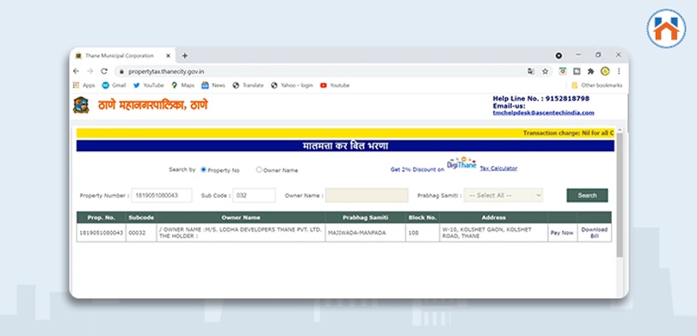Click the DigiThane logo
The height and width of the screenshot is (336, 697).
461,163
